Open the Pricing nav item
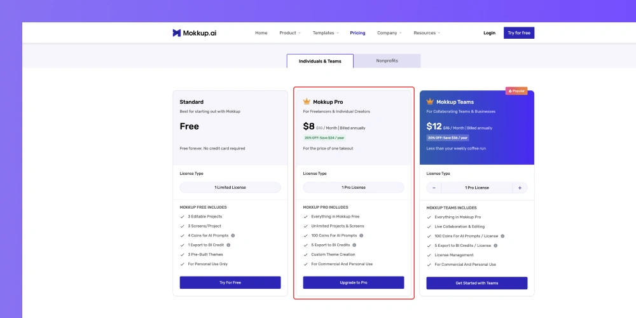This screenshot has height=318, width=636. 357,33
